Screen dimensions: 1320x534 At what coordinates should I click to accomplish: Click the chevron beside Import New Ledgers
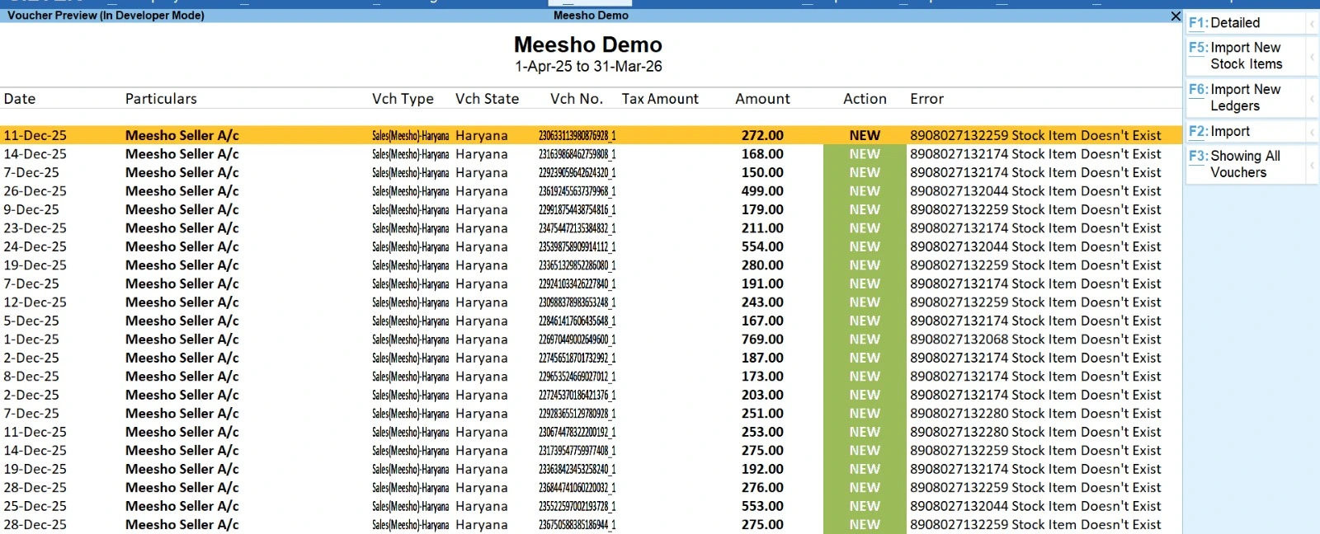(1312, 97)
